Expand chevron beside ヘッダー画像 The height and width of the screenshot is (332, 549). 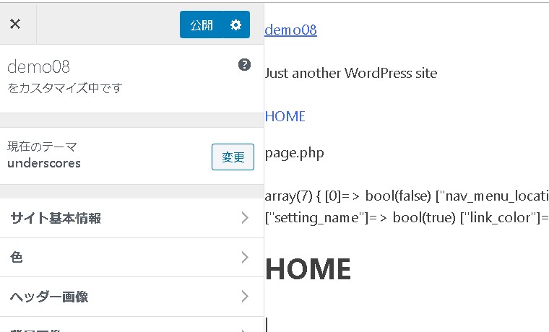[245, 296]
